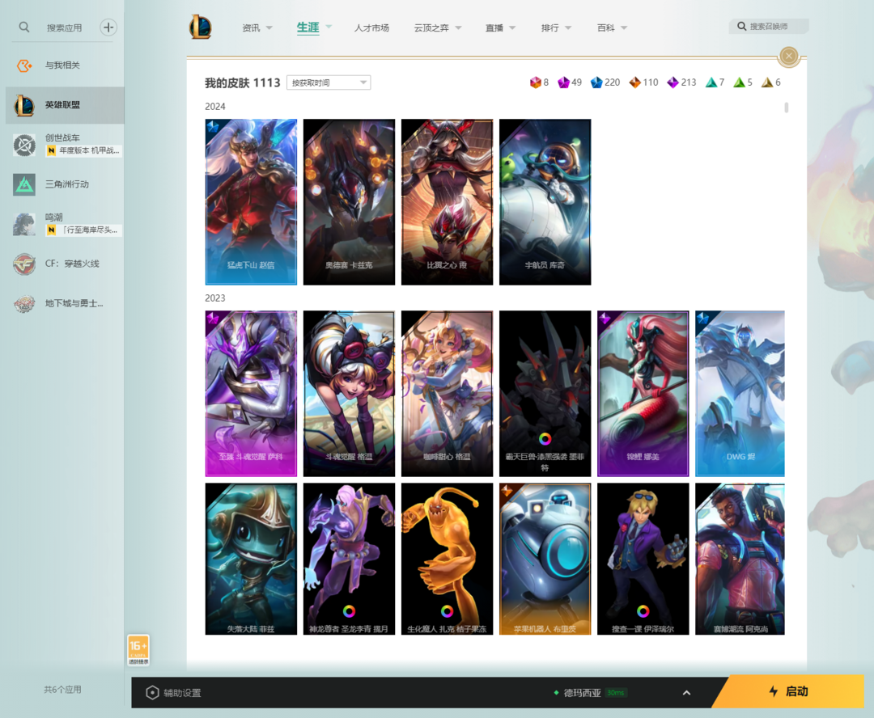
Task: Open the 「行至海岸尽头 news link
Action: pyautogui.click(x=83, y=230)
